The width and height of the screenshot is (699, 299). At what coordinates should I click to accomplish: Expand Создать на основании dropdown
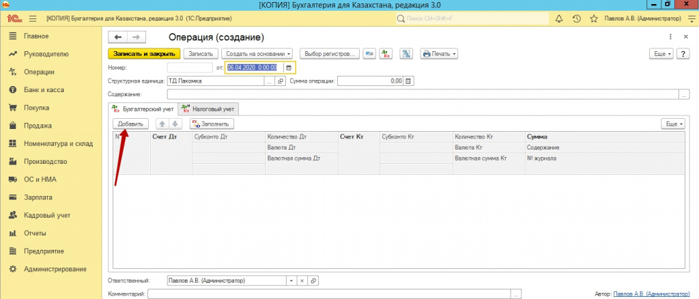click(x=257, y=54)
